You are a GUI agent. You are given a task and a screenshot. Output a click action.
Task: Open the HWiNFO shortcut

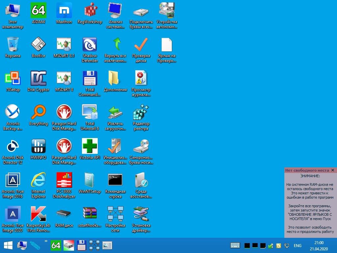pos(38,149)
